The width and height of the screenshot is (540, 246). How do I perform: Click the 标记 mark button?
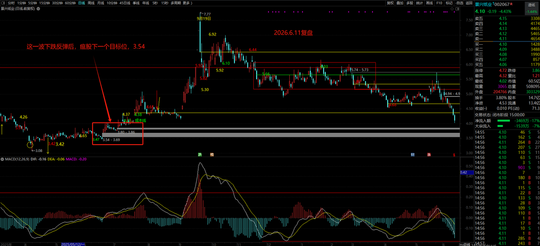[449, 3]
